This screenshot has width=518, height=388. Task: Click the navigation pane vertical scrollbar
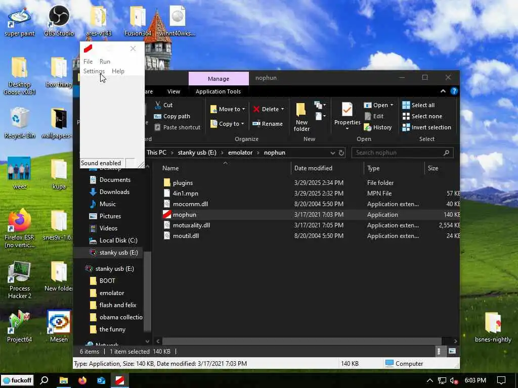tap(148, 291)
